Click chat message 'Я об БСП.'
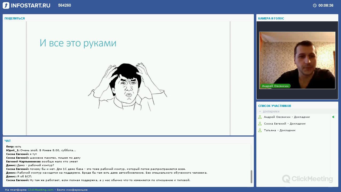341x192 pixels. (19, 177)
